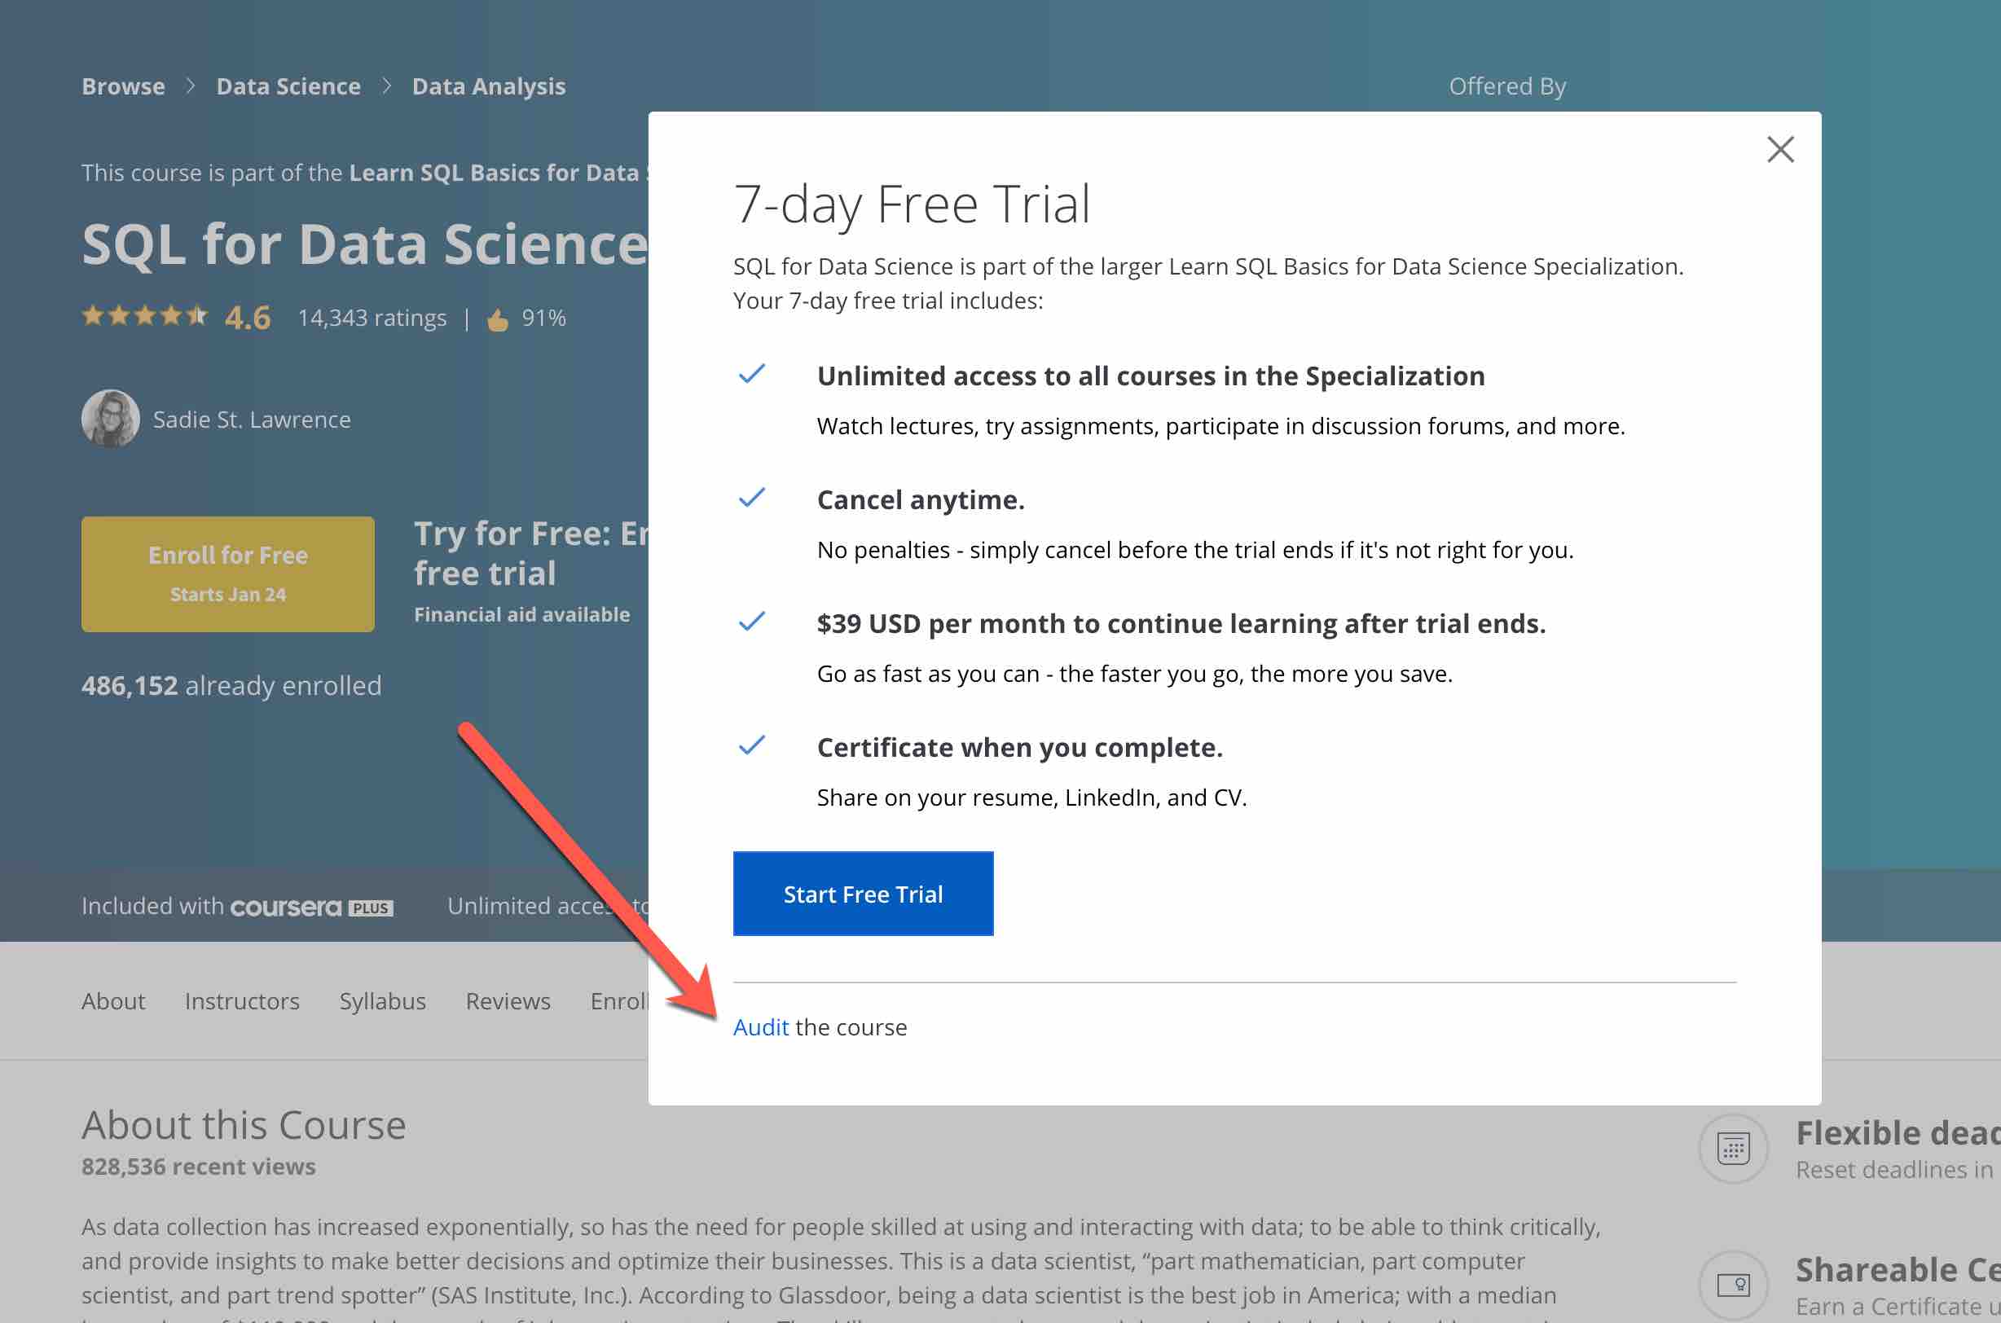Follow the Data Analysis breadcrumb link
The image size is (2001, 1323).
coord(487,86)
